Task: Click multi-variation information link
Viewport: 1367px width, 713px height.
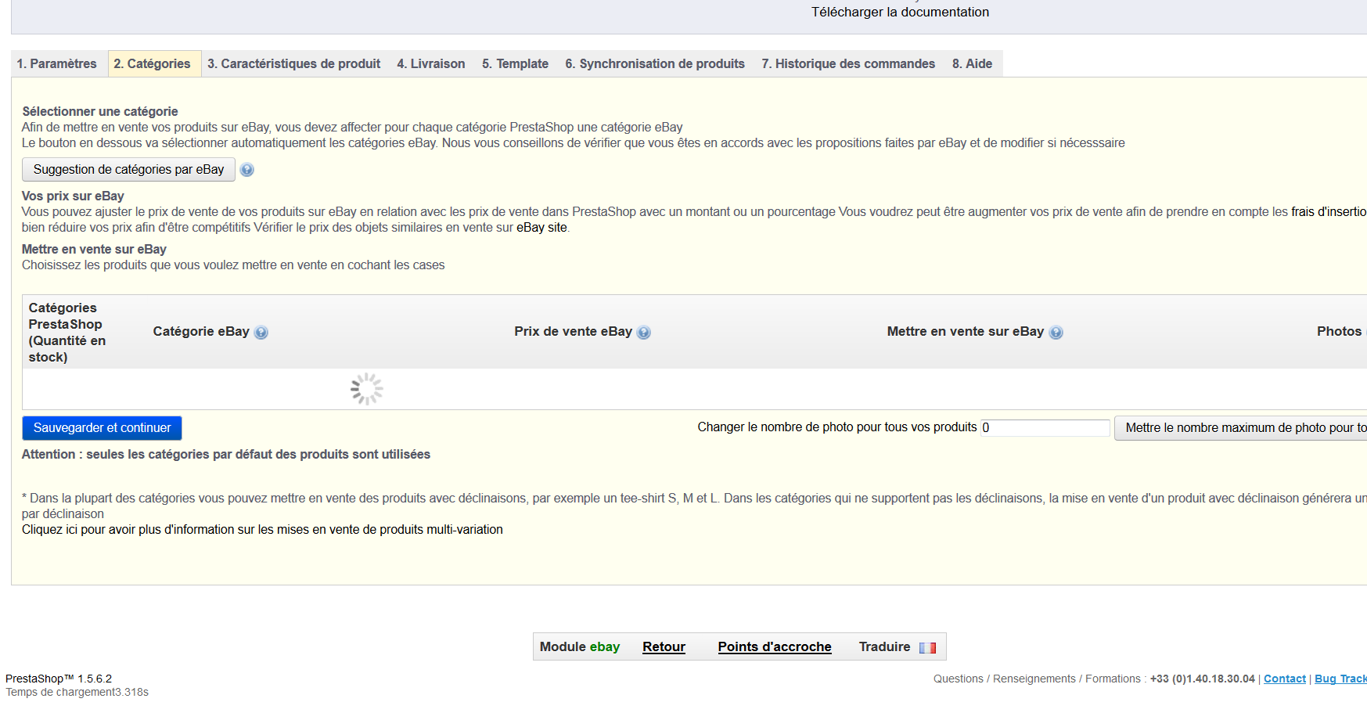Action: tap(262, 530)
